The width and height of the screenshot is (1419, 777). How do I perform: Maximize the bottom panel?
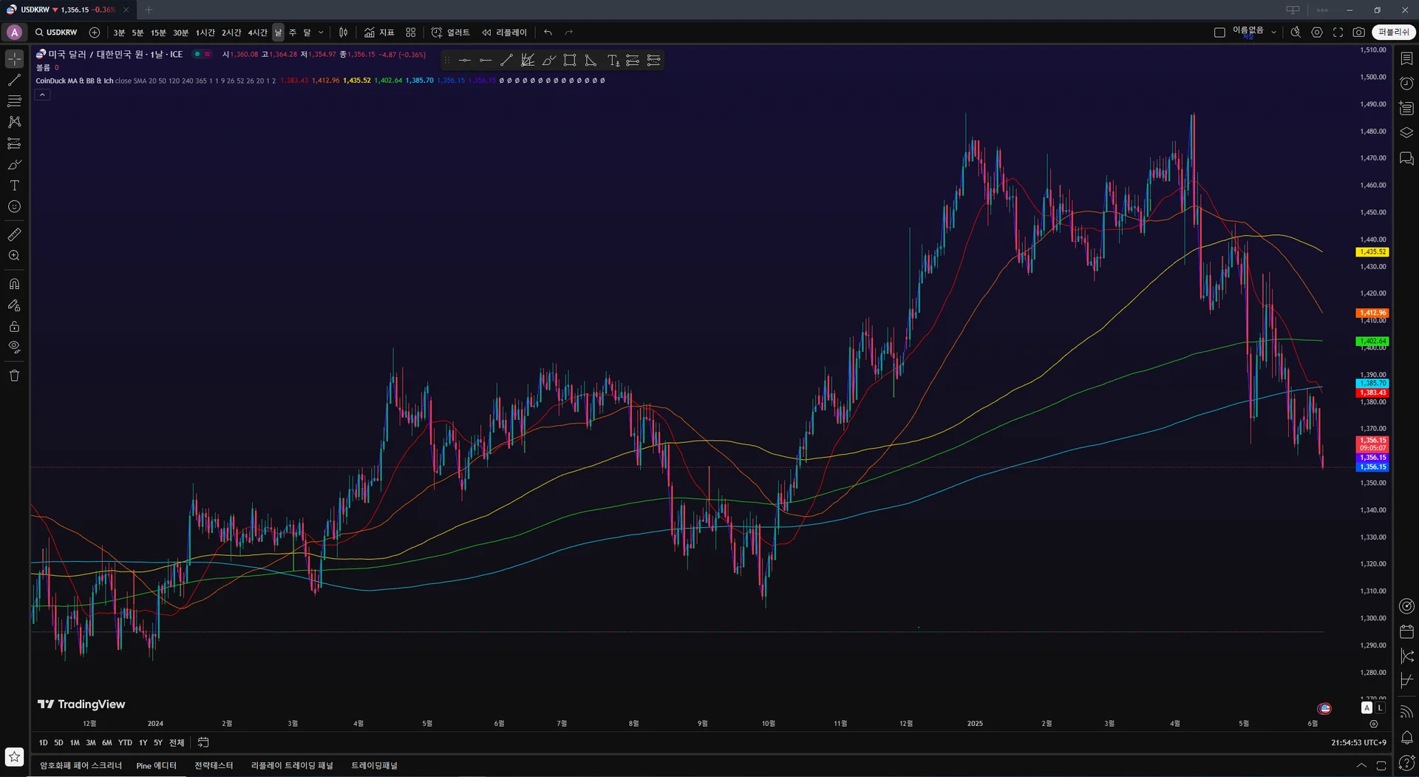point(1381,766)
